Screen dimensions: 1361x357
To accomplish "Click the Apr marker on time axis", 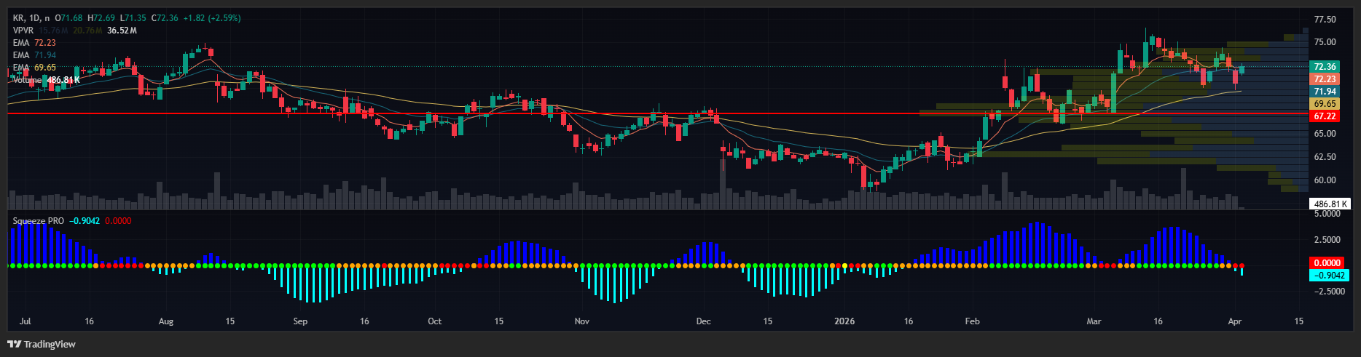I will 1234,321.
